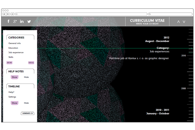Image resolution: width=195 pixels, height=130 pixels.
Task: Set Timeline to Hide
Action: [26, 103]
